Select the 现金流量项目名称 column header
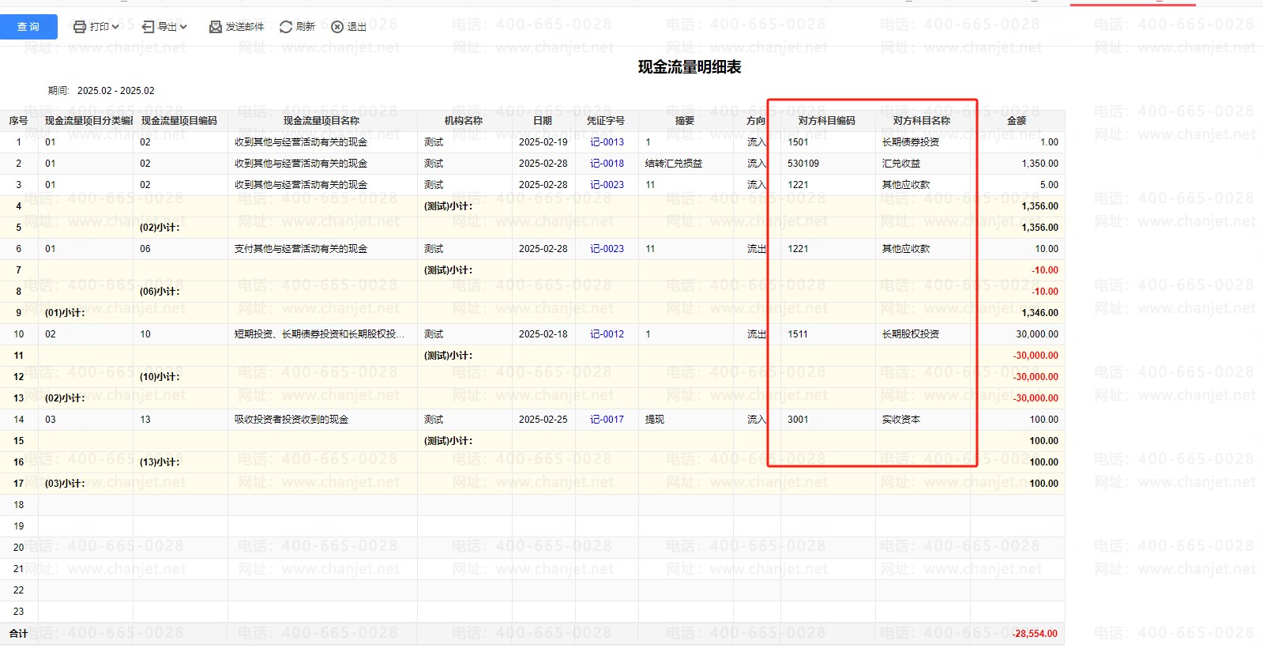The width and height of the screenshot is (1263, 648). point(321,121)
